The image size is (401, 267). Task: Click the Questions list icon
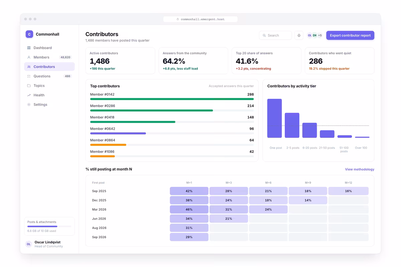(x=29, y=76)
